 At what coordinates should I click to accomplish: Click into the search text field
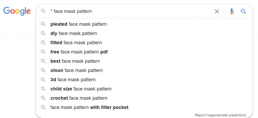click(x=126, y=11)
